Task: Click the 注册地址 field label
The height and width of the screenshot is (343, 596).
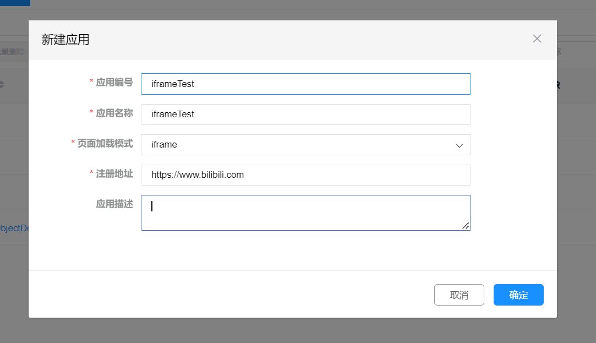Action: (x=114, y=173)
